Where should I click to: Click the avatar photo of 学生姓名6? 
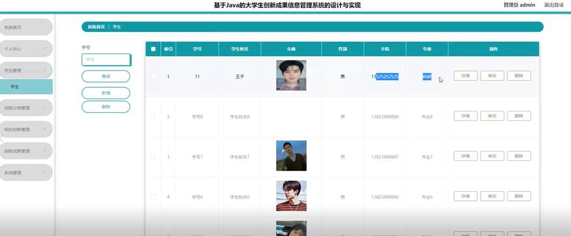[x=291, y=196]
